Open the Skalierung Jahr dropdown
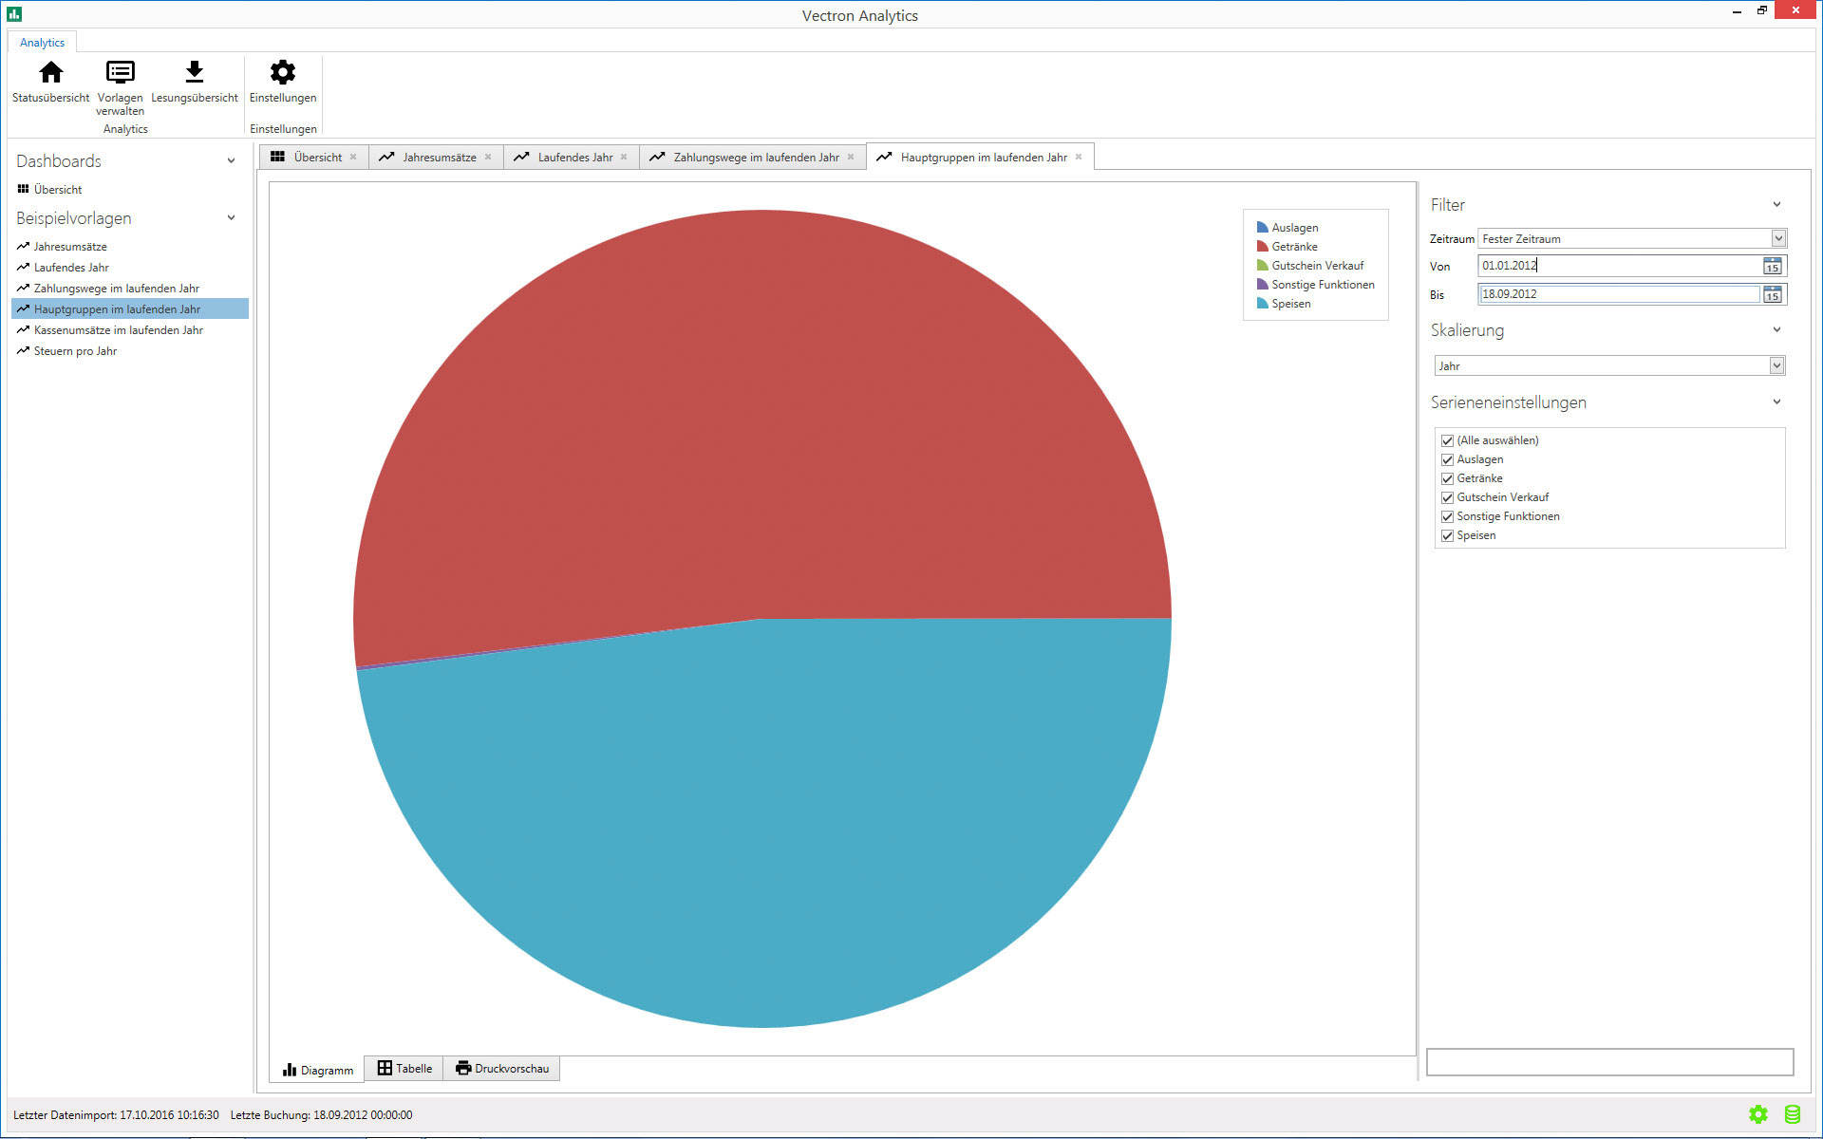The height and width of the screenshot is (1139, 1823). point(1776,366)
